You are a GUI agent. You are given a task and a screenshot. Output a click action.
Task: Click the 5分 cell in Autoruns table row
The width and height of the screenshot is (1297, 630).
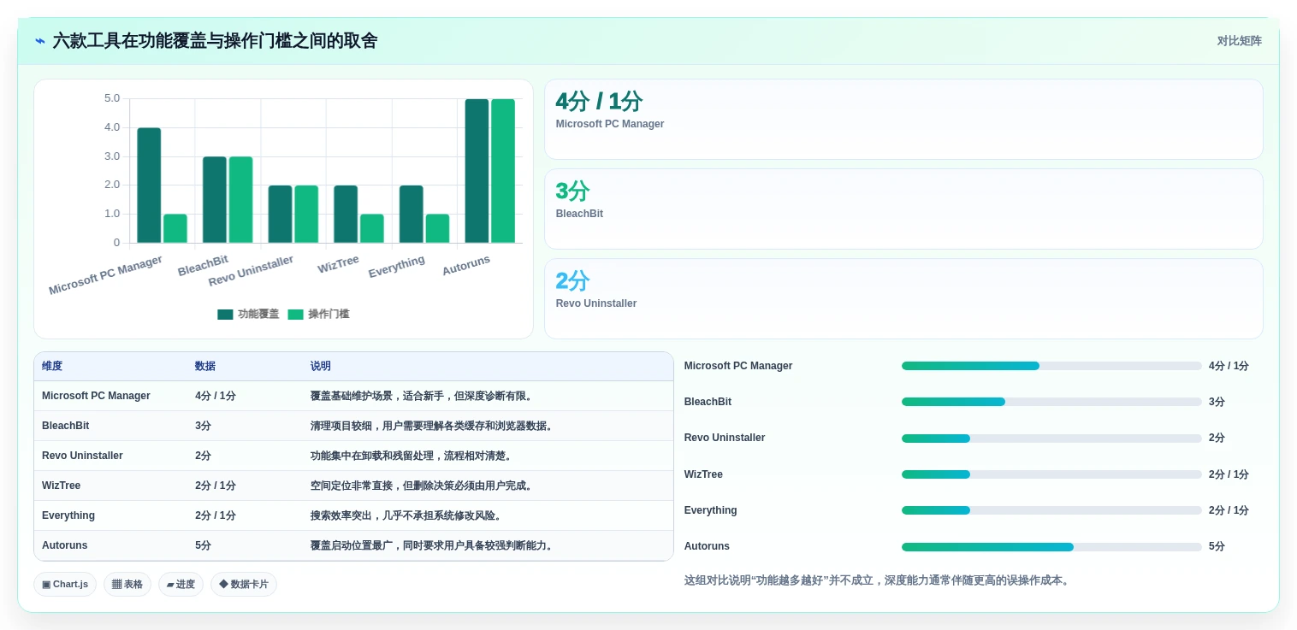pos(203,545)
